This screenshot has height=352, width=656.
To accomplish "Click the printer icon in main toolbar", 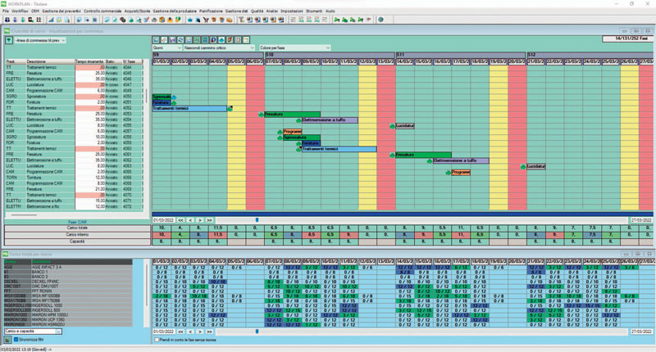I will coord(154,20).
